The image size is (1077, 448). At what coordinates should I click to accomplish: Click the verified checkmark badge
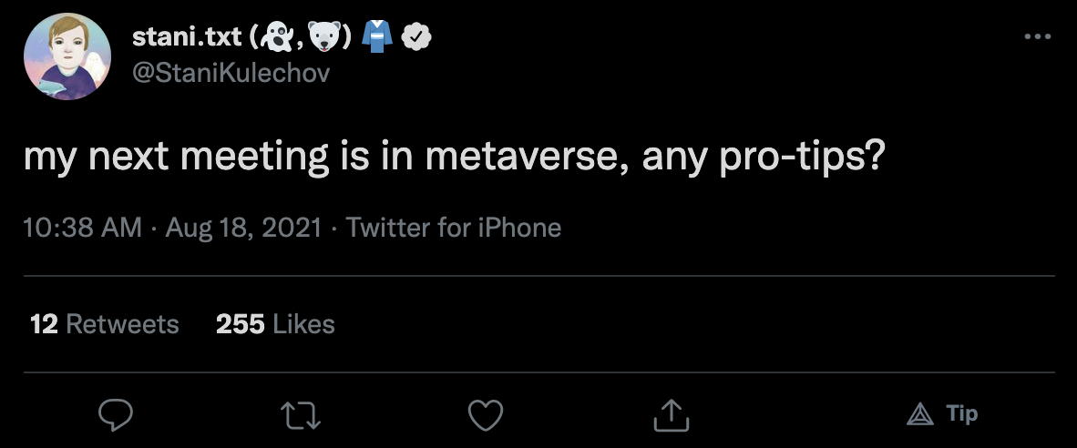tap(415, 37)
